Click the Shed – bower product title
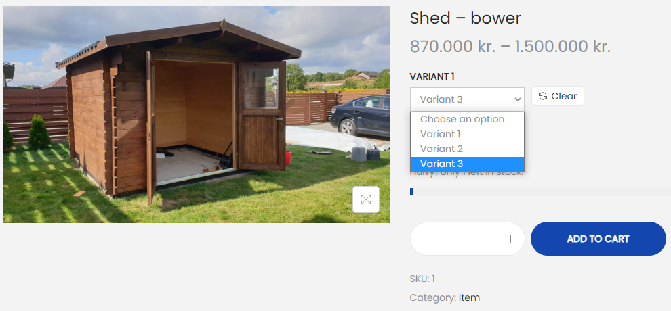This screenshot has width=671, height=311. point(465,18)
